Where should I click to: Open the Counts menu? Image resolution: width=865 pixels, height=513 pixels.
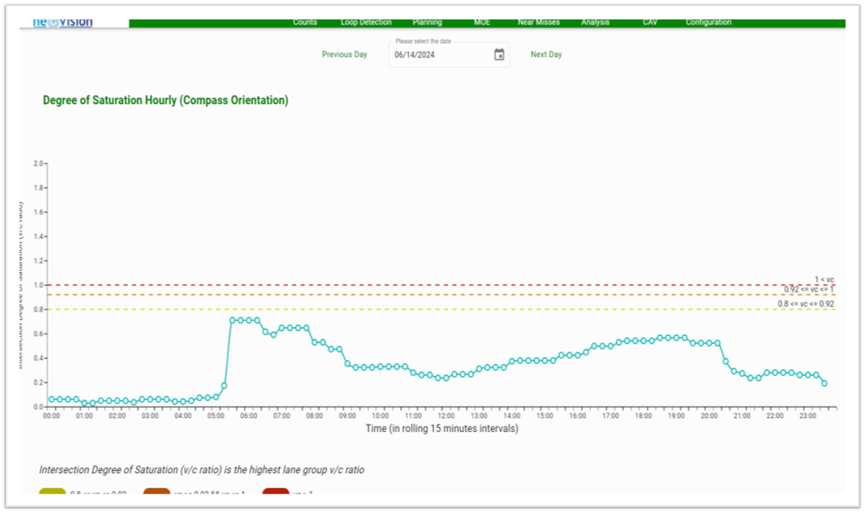click(x=305, y=22)
